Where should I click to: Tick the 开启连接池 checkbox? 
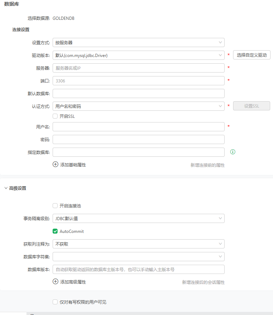[55, 206]
